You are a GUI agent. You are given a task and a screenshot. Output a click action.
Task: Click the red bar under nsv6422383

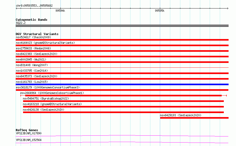click(122, 57)
